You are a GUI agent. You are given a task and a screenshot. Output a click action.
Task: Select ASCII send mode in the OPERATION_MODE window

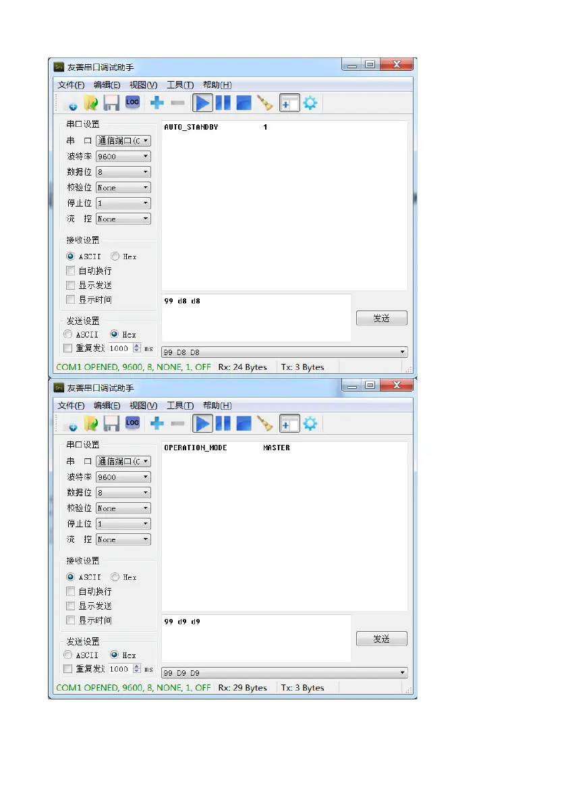point(68,655)
